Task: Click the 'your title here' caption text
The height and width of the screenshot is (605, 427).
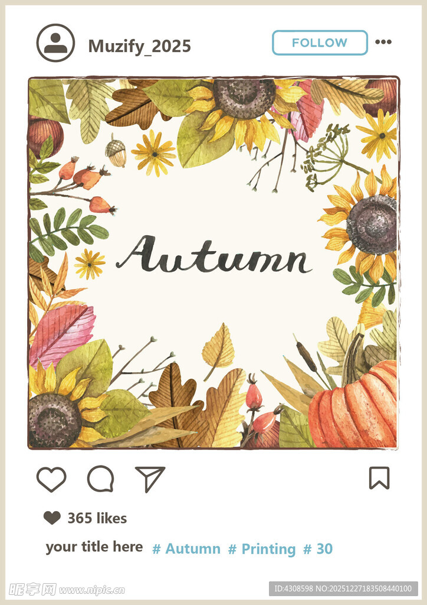Action: tap(94, 547)
